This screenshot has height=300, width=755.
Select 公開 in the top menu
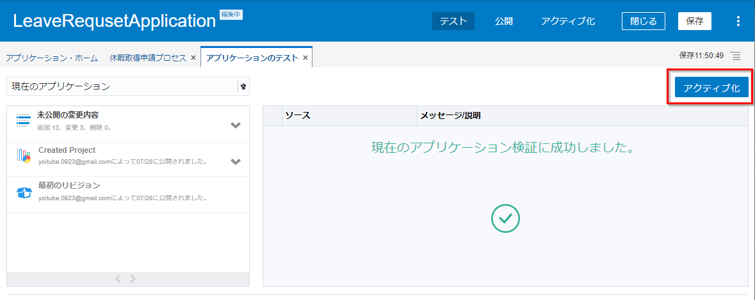(503, 21)
